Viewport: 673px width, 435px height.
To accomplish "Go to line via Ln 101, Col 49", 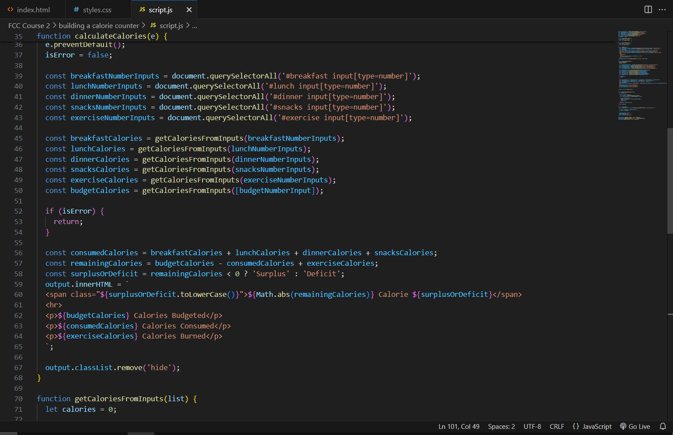I will [x=459, y=426].
